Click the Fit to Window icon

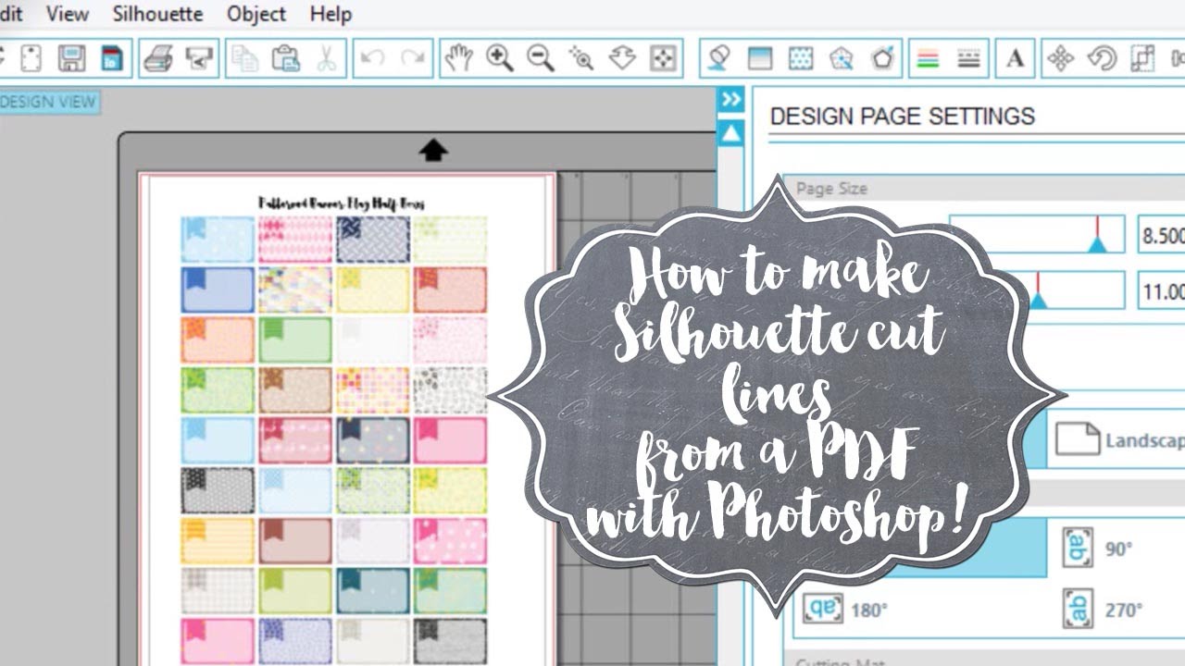(663, 58)
